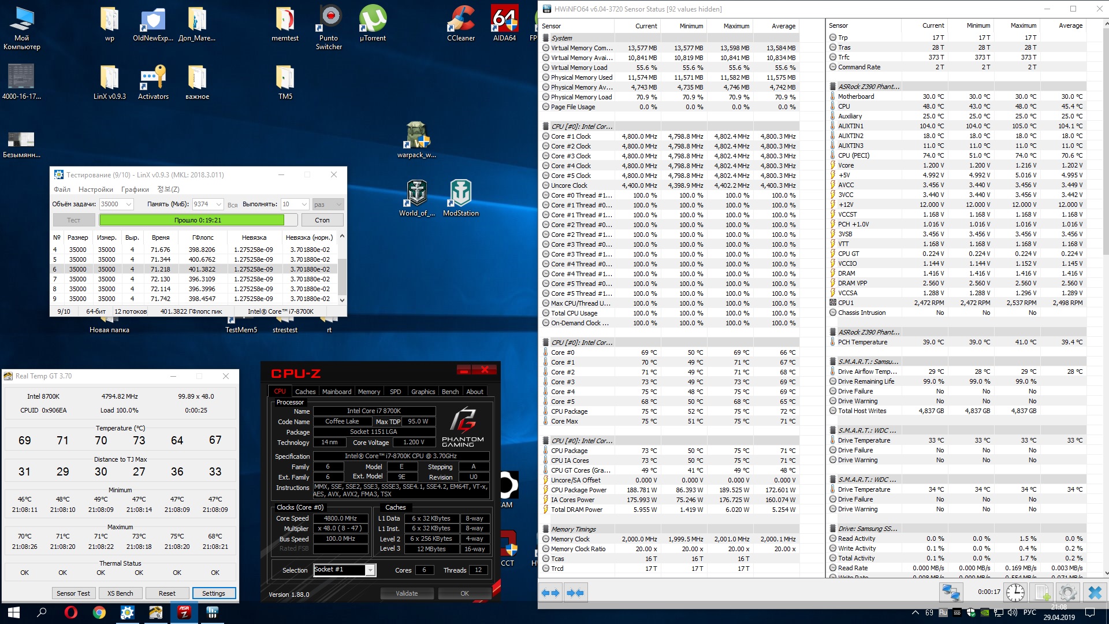Image resolution: width=1109 pixels, height=624 pixels.
Task: Open the LinX task size dropdown
Action: 129,204
